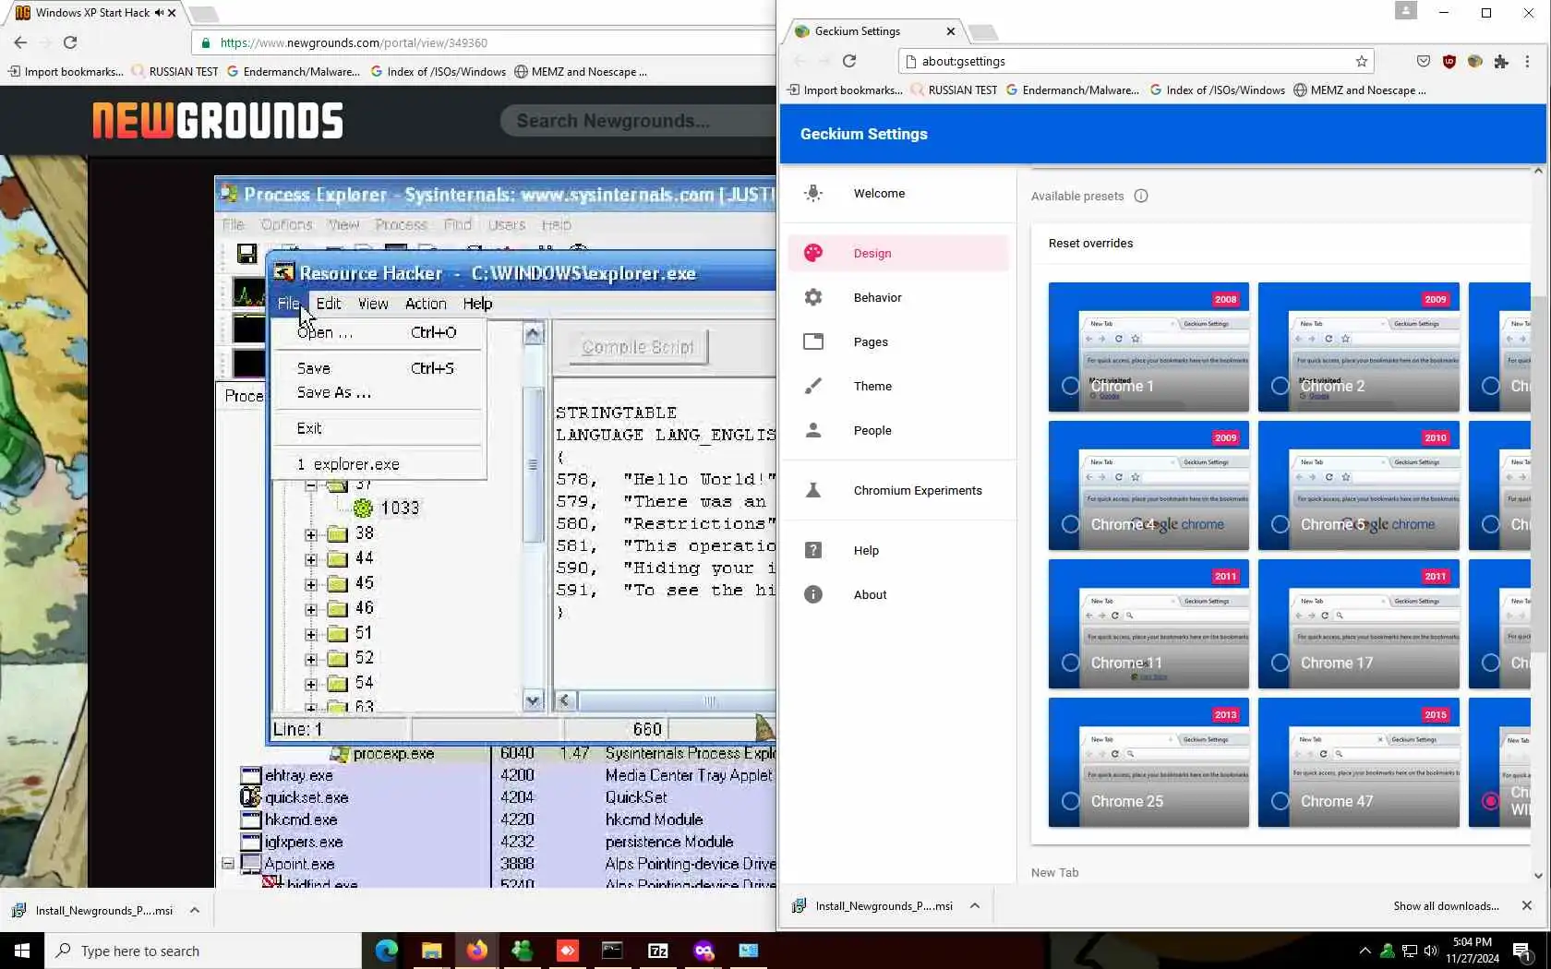Open Microsoft Edge from the taskbar
The height and width of the screenshot is (969, 1551).
(386, 950)
